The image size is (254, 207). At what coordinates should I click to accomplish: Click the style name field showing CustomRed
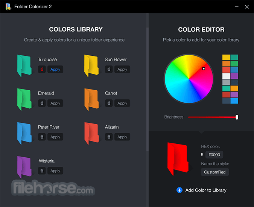[x=215, y=172]
